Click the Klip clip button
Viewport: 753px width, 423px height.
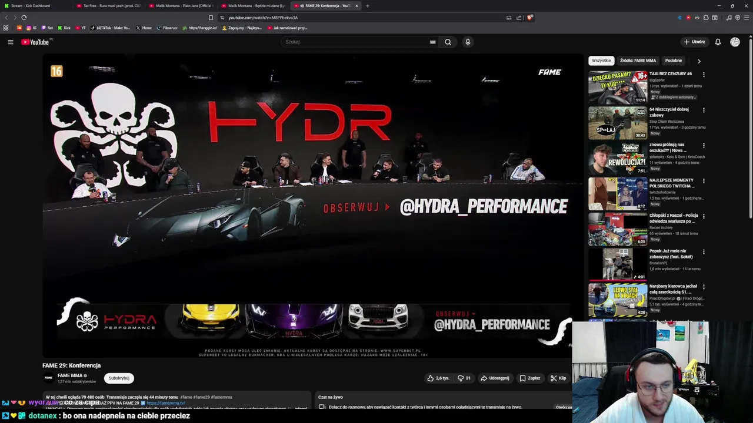point(558,378)
